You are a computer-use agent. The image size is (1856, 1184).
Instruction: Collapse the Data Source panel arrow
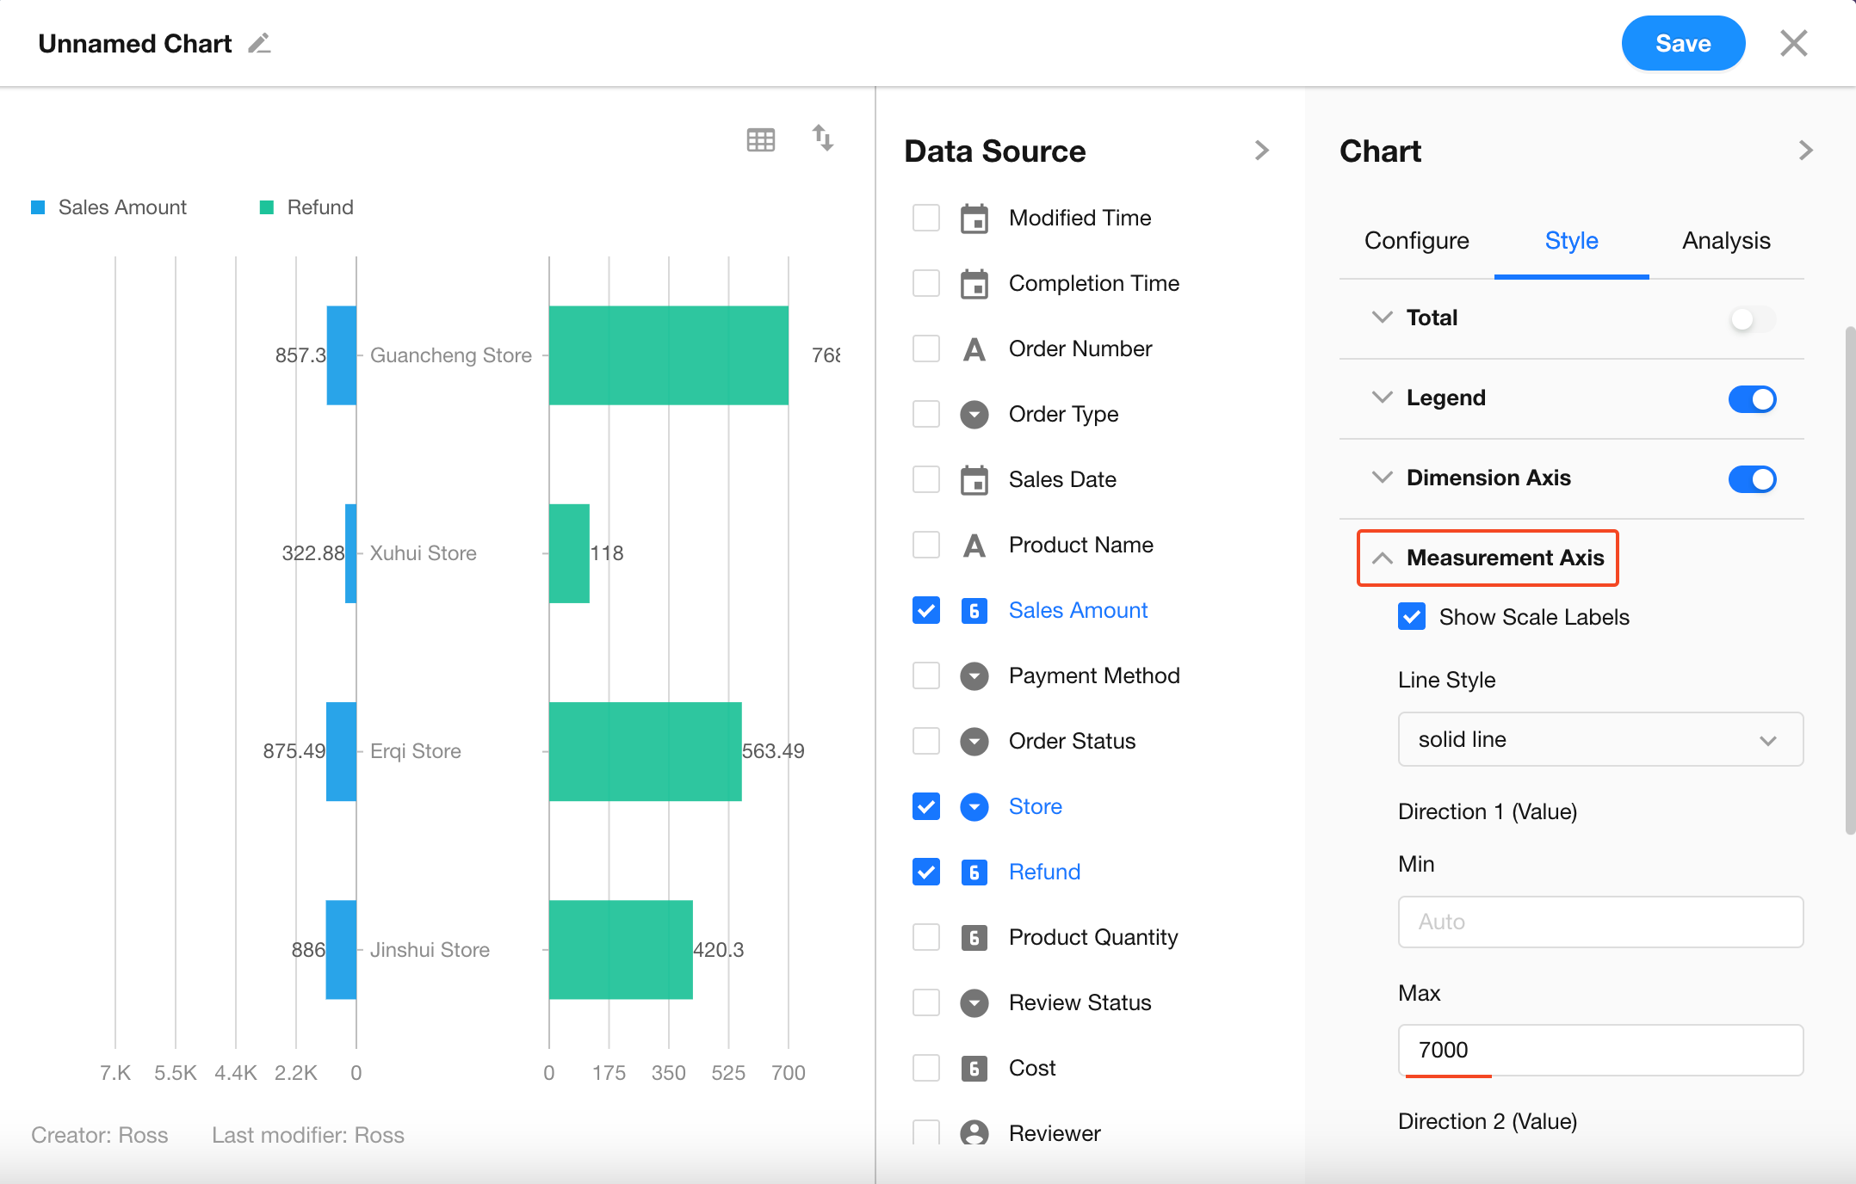[x=1262, y=151]
